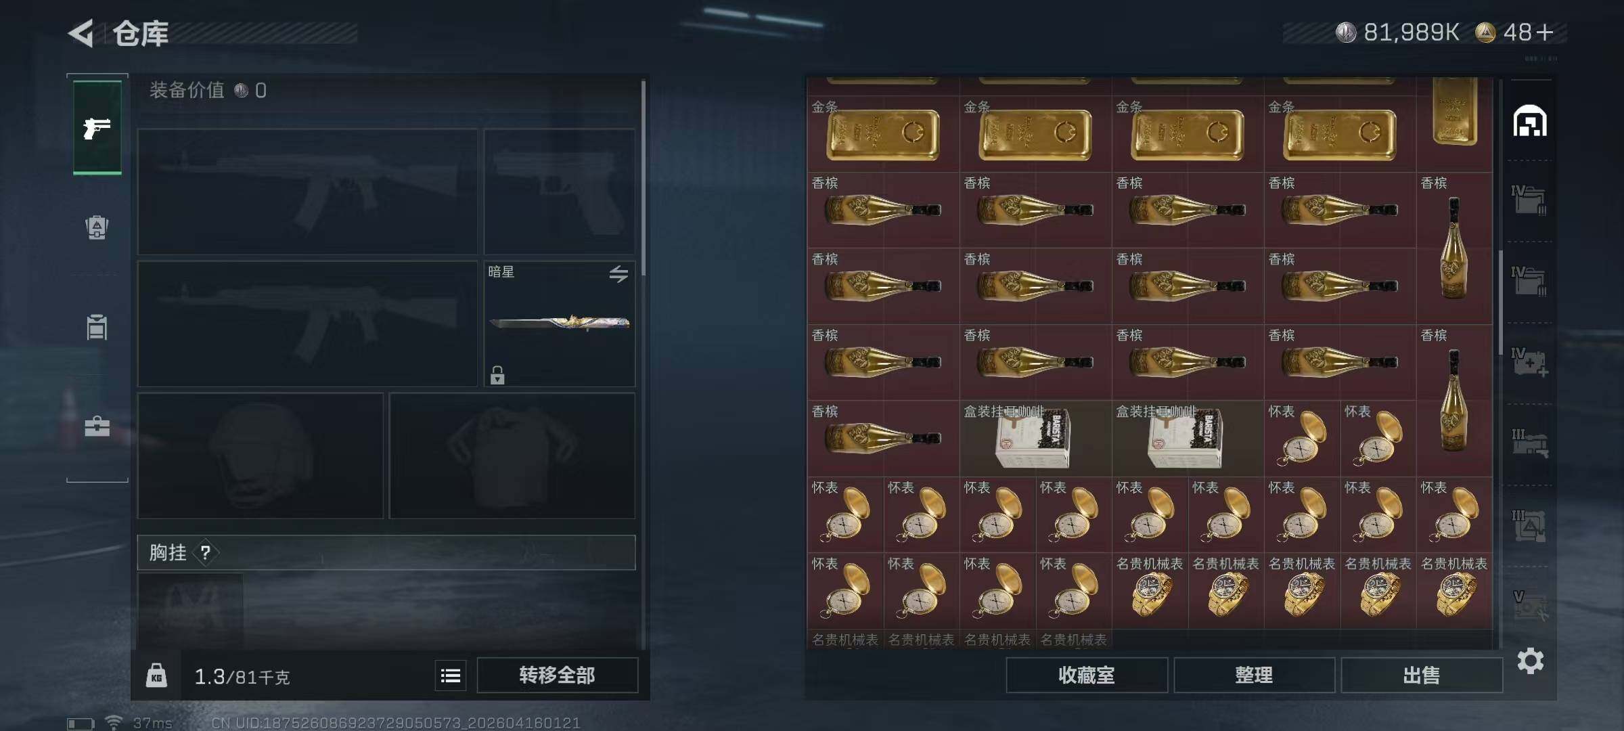Click the 整理 sort button
This screenshot has height=731, width=1624.
(x=1254, y=675)
